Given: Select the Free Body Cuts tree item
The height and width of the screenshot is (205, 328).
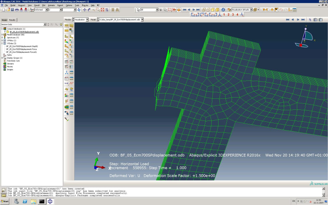Looking at the screenshot, I should point(13,61).
